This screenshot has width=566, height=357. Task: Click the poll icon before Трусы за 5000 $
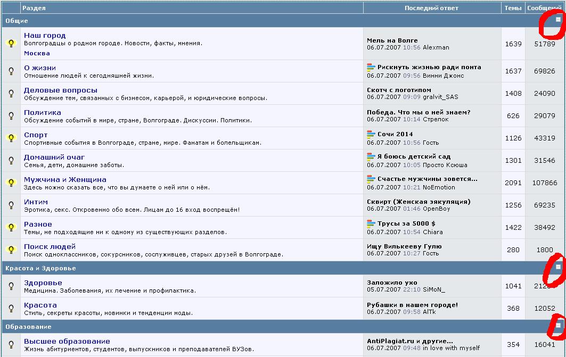pyautogui.click(x=371, y=223)
